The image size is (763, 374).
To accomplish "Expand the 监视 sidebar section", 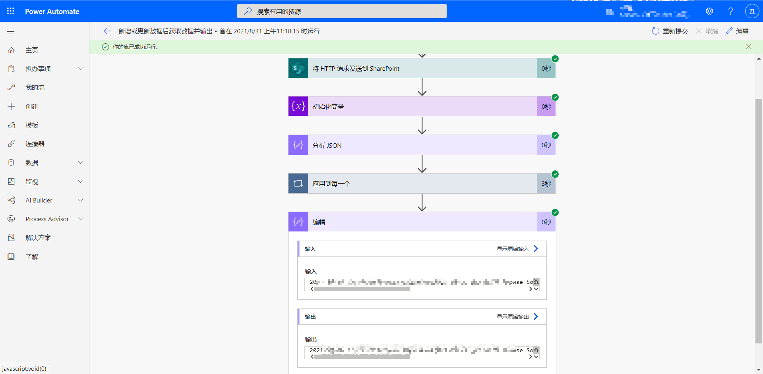I will pos(81,181).
